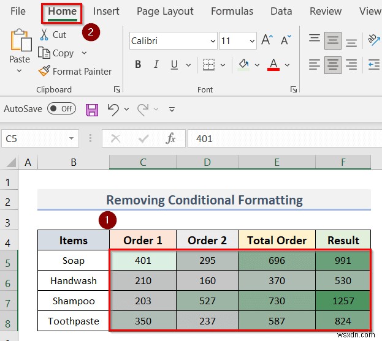The image size is (382, 341).
Task: Expand Fill Color palette arrow
Action: tap(257, 65)
